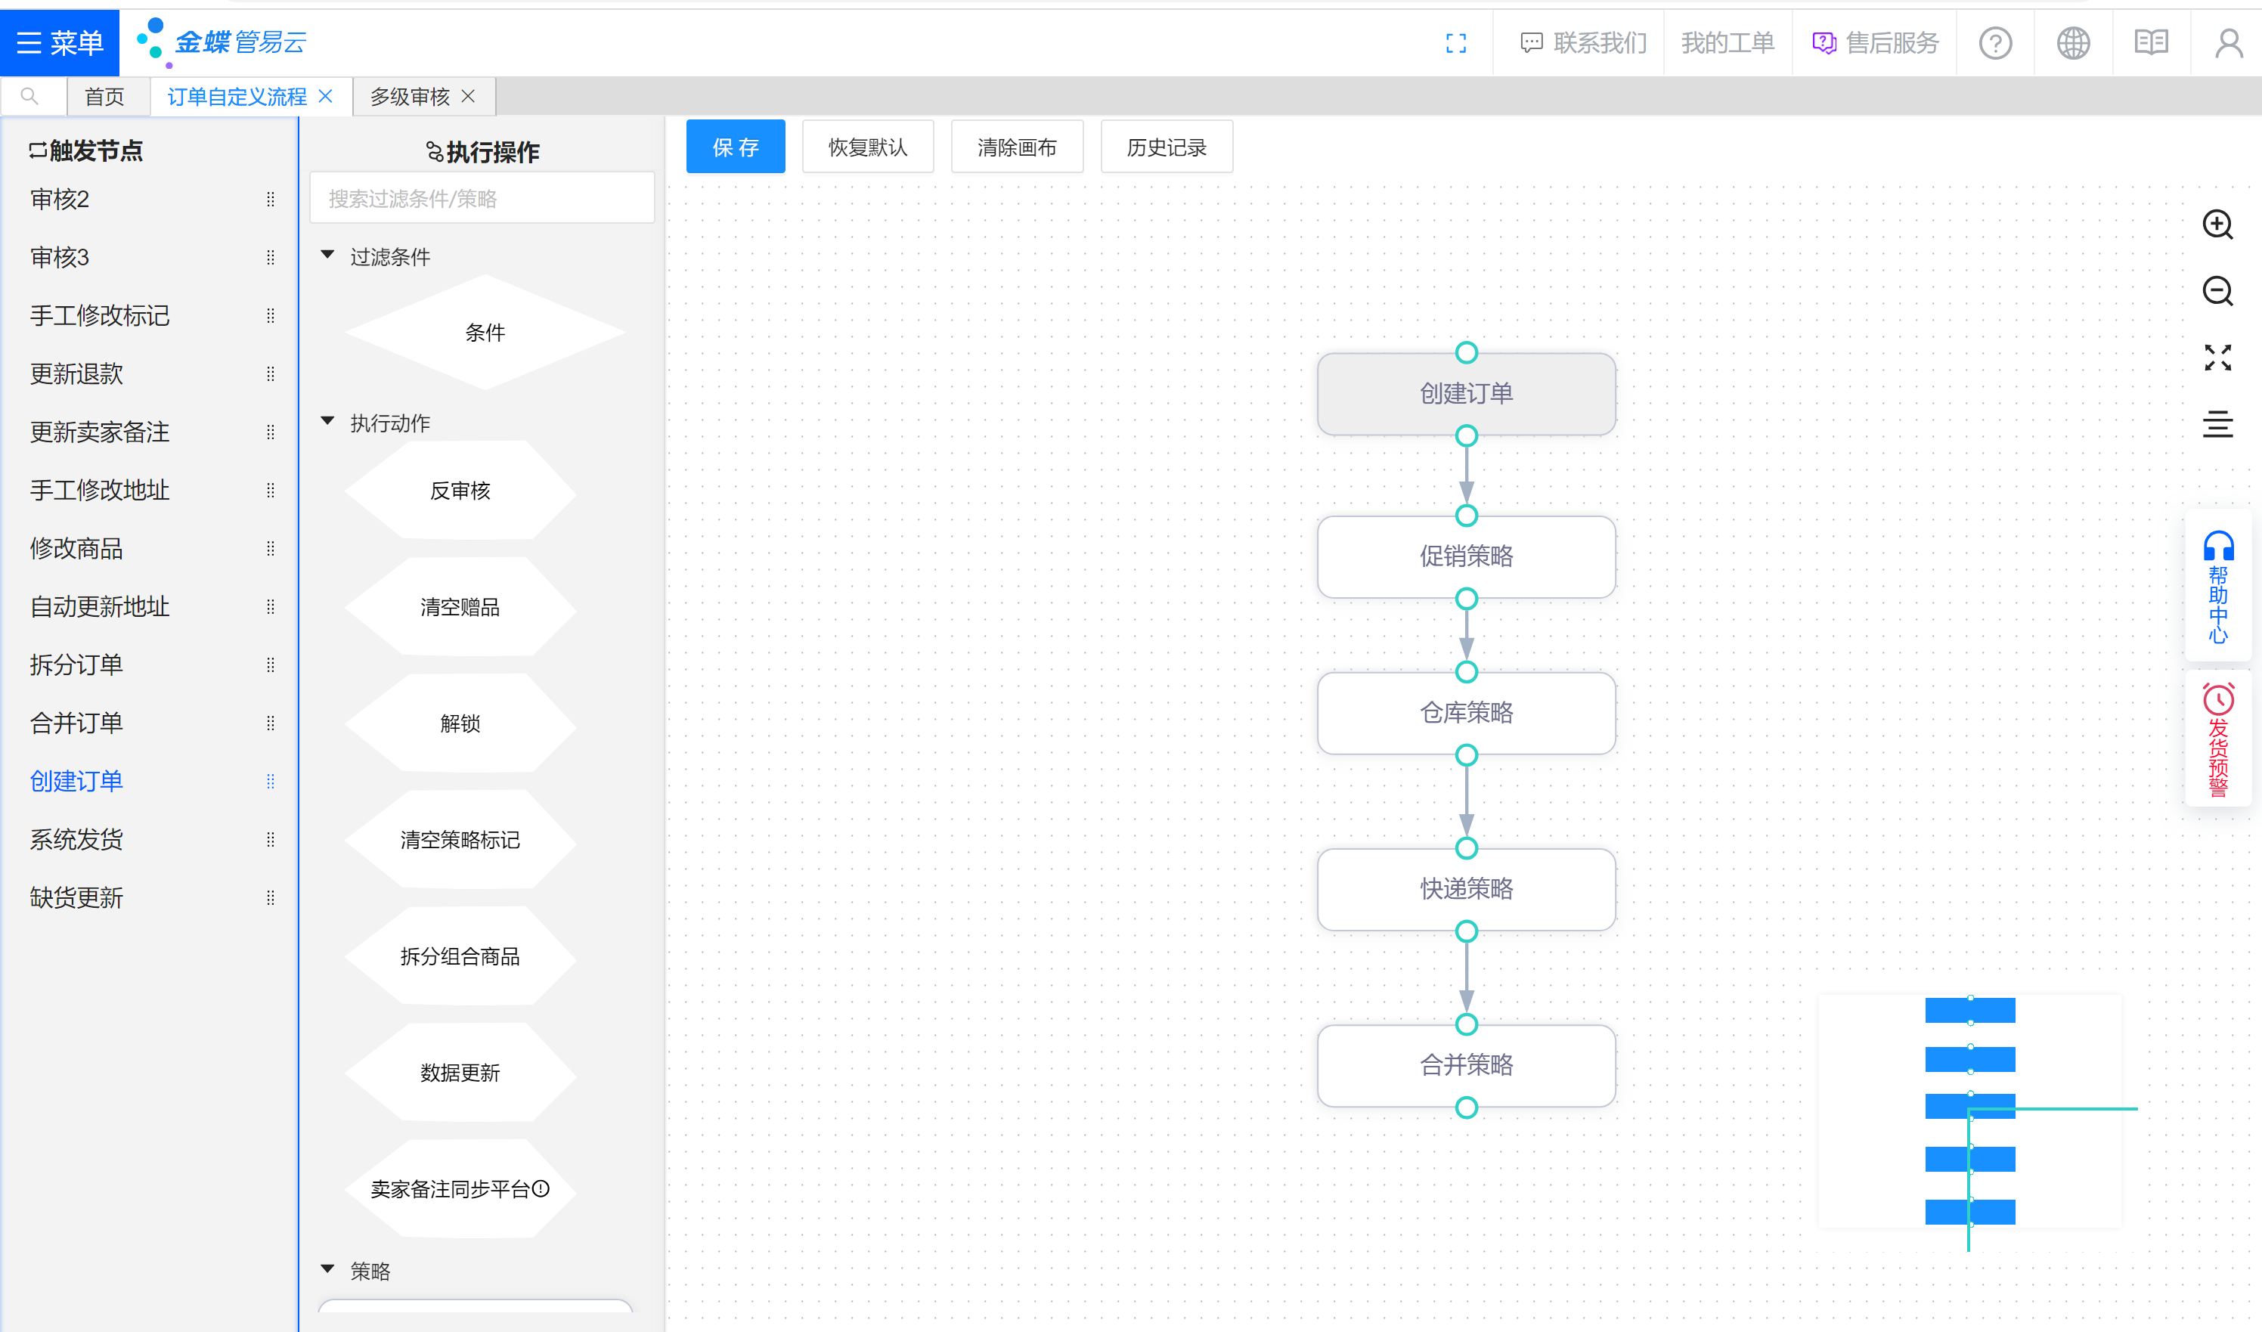Open the user profile icon

tap(2228, 43)
